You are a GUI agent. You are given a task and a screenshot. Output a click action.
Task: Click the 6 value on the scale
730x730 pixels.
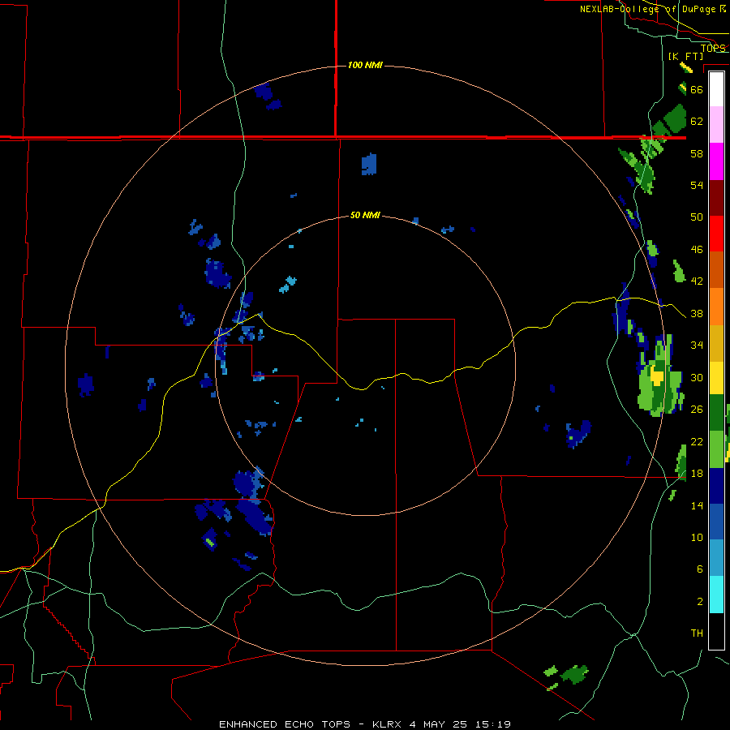click(x=699, y=569)
